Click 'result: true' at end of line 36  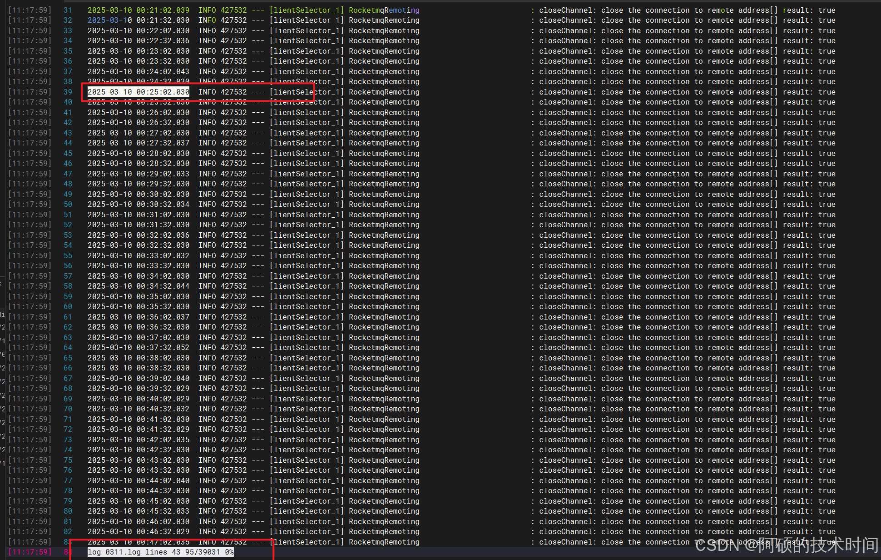point(809,61)
